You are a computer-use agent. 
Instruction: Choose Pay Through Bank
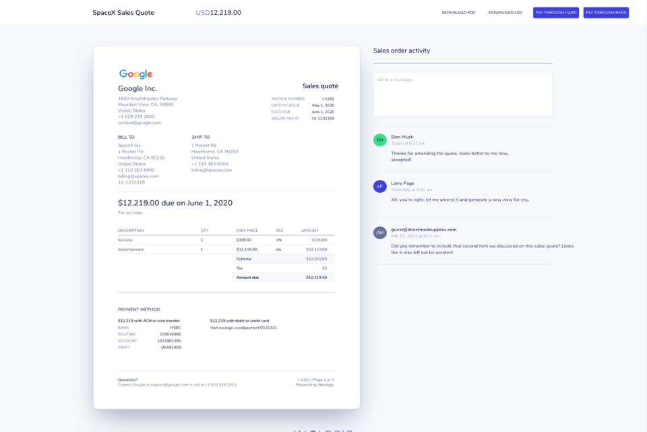(x=606, y=13)
